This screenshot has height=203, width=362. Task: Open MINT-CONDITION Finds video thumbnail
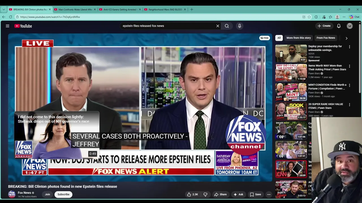point(291,92)
